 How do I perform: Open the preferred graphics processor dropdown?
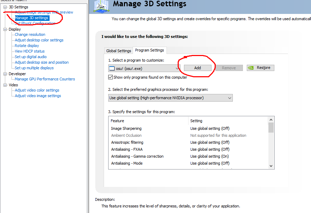[170, 98]
